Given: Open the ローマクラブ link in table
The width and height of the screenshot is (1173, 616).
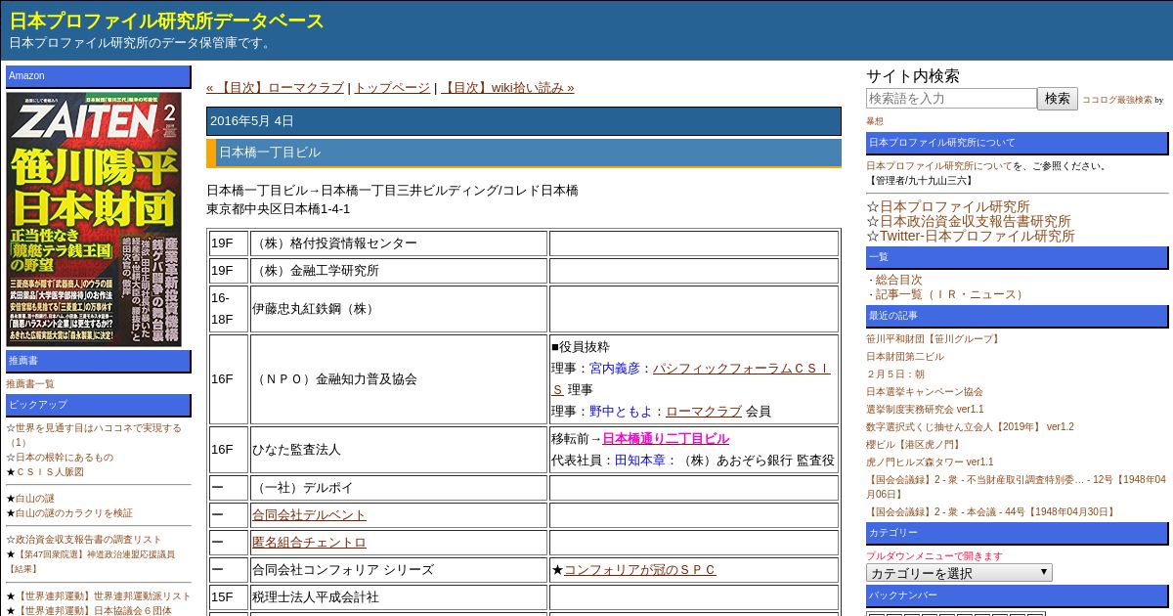Looking at the screenshot, I should pyautogui.click(x=704, y=412).
